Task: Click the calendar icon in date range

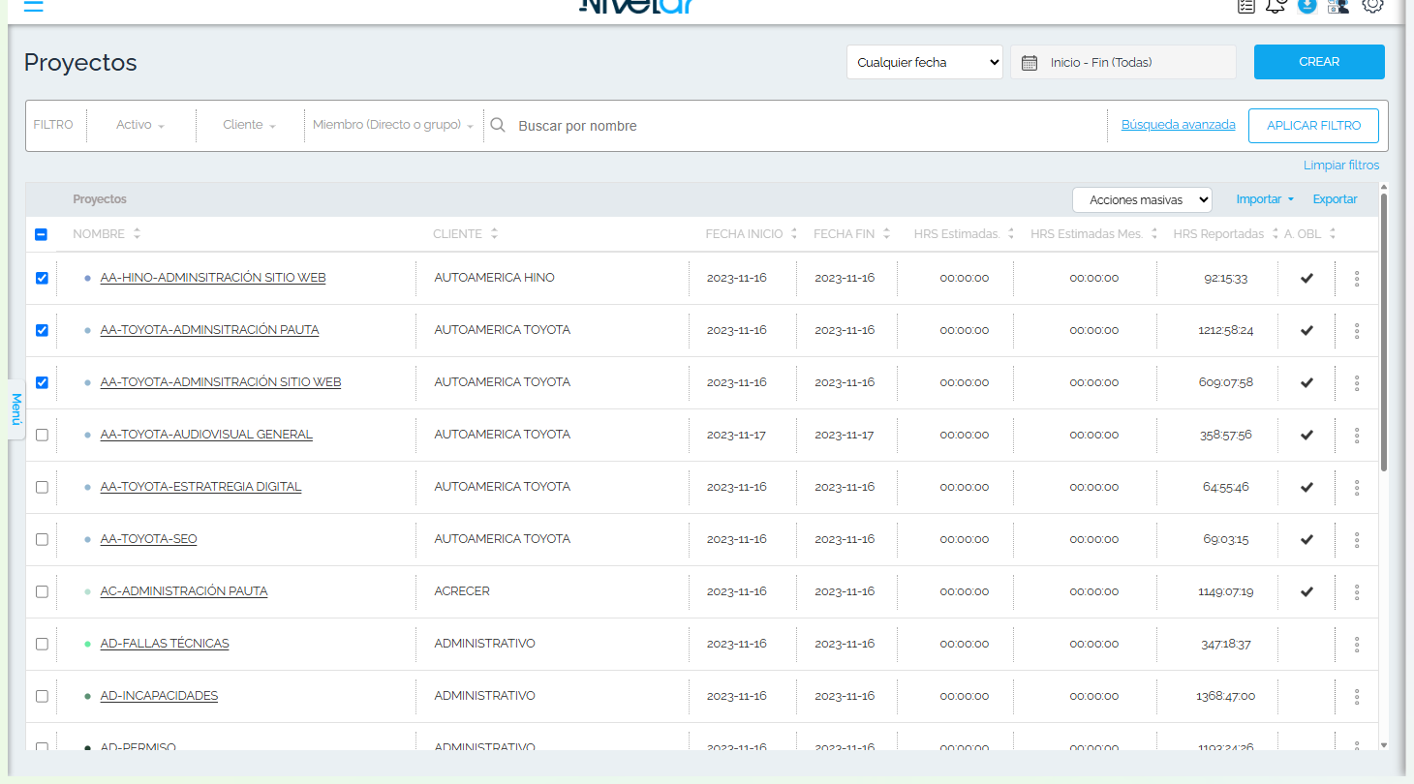Action: [1030, 62]
